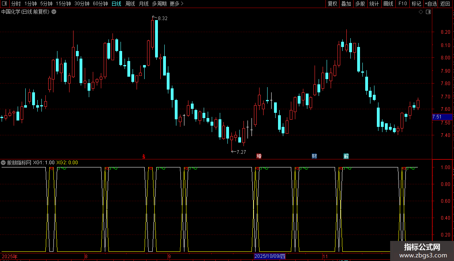Click the 股朋指标网 indicator name
Viewport: 454px width, 261px height.
(x=19, y=163)
